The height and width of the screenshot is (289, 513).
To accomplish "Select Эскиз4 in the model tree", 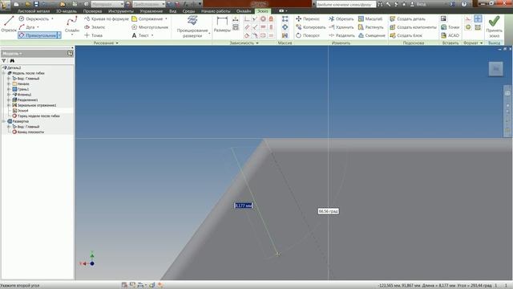I will (20, 111).
